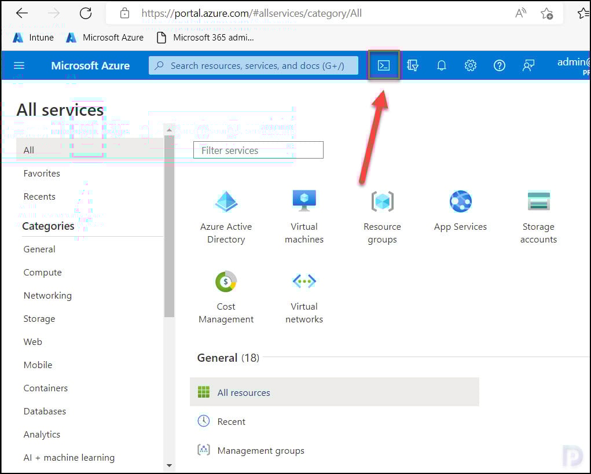This screenshot has height=474, width=591.
Task: Open the Feedback icon
Action: tap(528, 65)
